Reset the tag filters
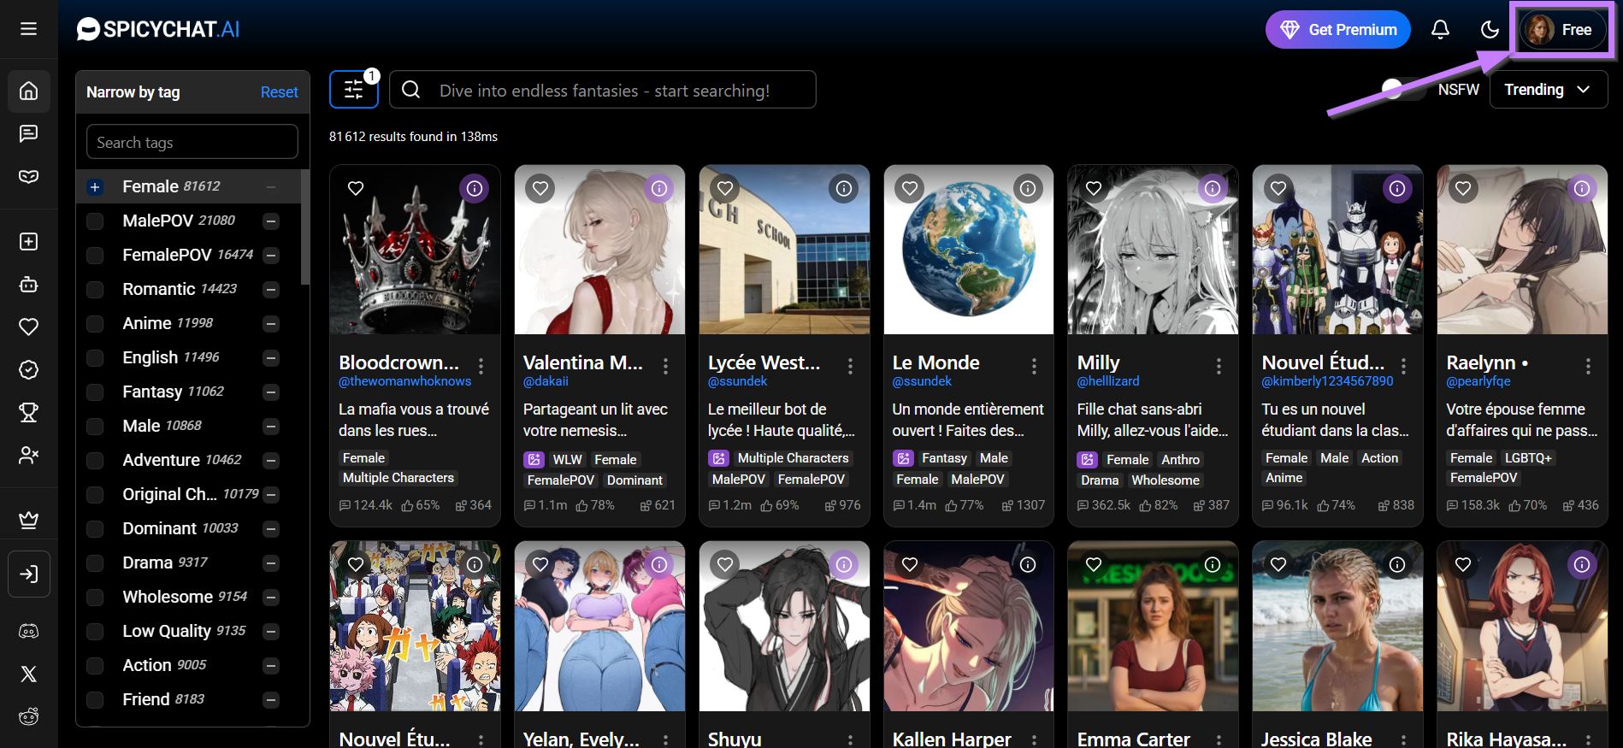 (x=279, y=91)
